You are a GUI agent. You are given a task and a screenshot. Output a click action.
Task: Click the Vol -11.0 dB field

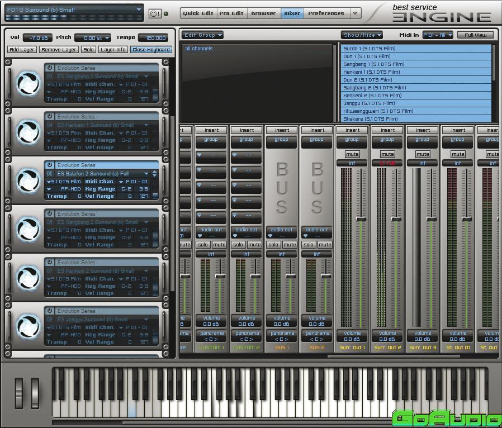point(38,38)
